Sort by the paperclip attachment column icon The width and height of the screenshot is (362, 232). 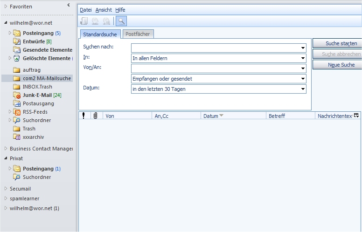pos(95,116)
